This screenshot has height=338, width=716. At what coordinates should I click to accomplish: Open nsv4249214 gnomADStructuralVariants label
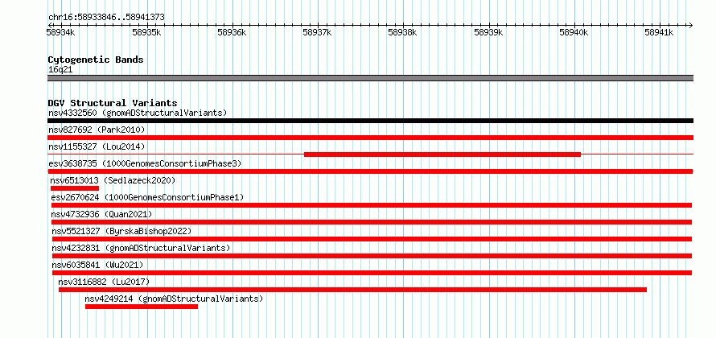point(175,299)
